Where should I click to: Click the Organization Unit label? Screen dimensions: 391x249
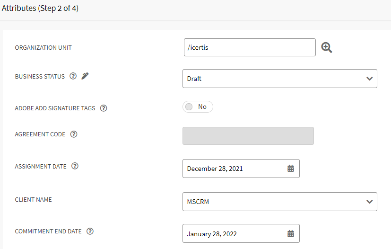pyautogui.click(x=43, y=48)
